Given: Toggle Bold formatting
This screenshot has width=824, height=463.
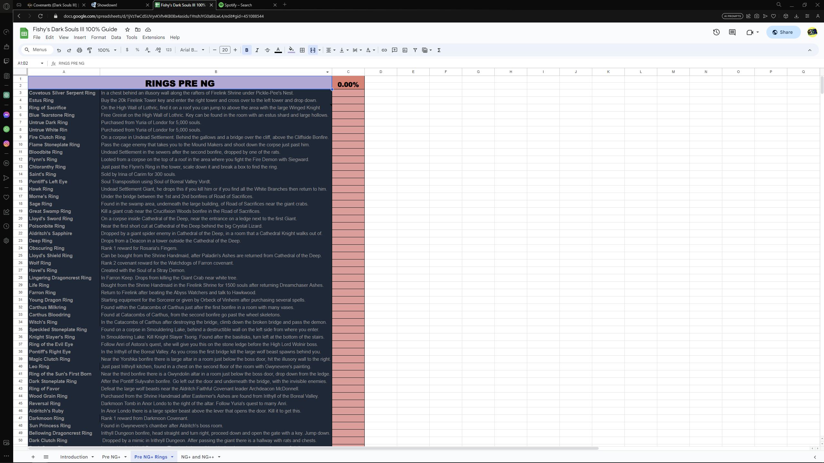Looking at the screenshot, I should (247, 50).
